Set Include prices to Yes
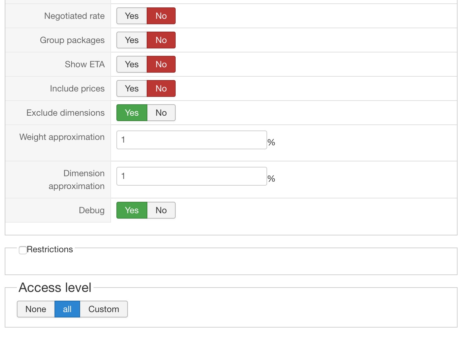The width and height of the screenshot is (467, 339). click(x=132, y=89)
